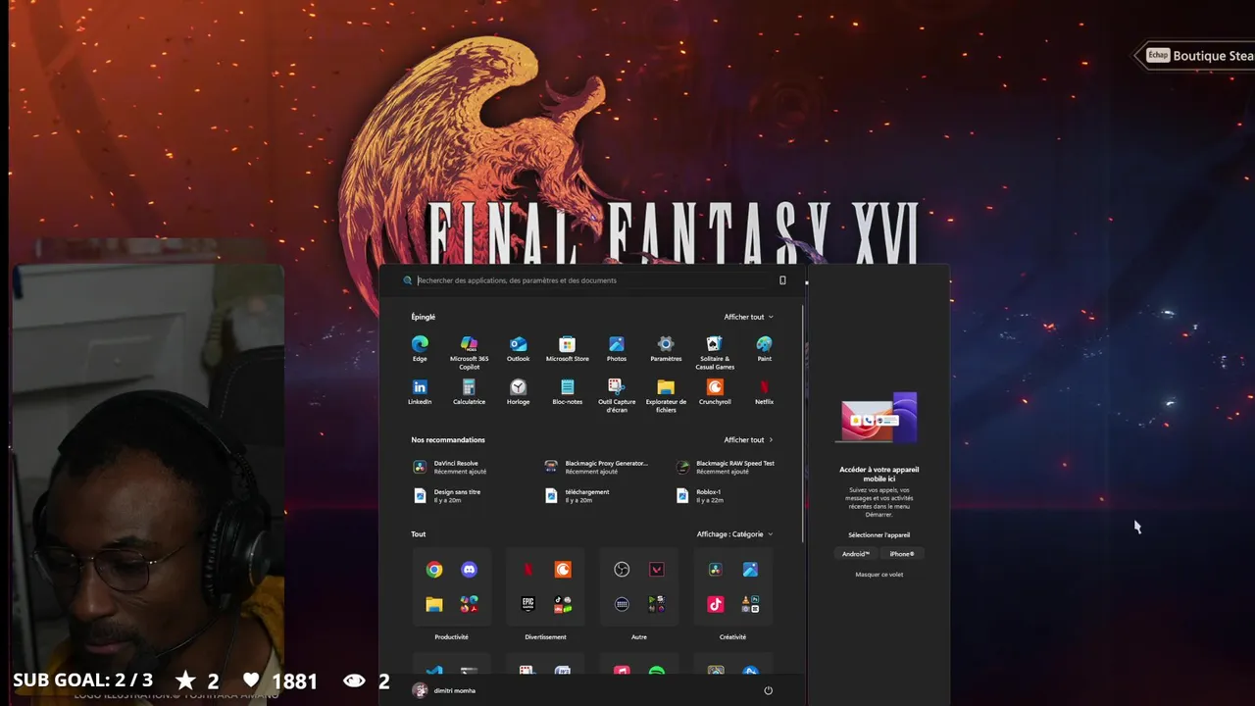Open Microsoft Store
Image resolution: width=1255 pixels, height=706 pixels.
[x=567, y=348]
